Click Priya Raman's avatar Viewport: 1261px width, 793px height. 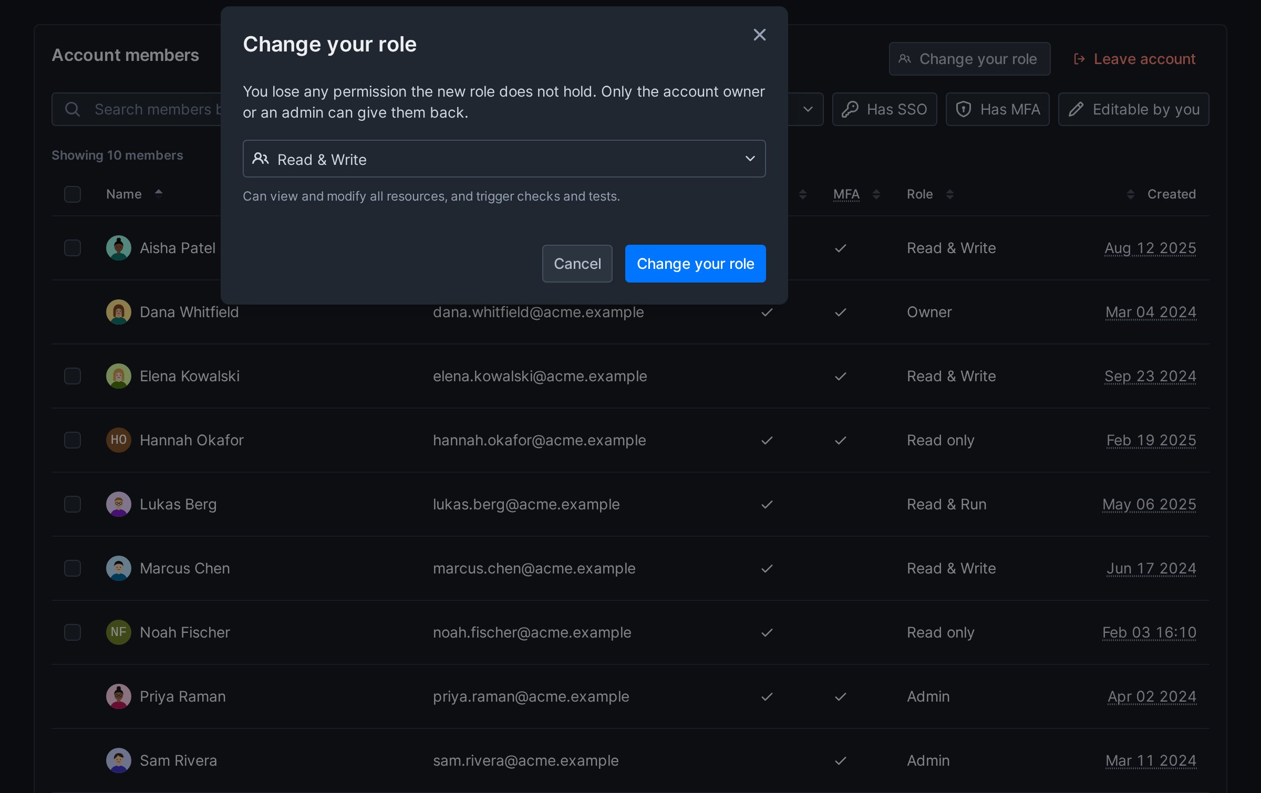point(119,696)
